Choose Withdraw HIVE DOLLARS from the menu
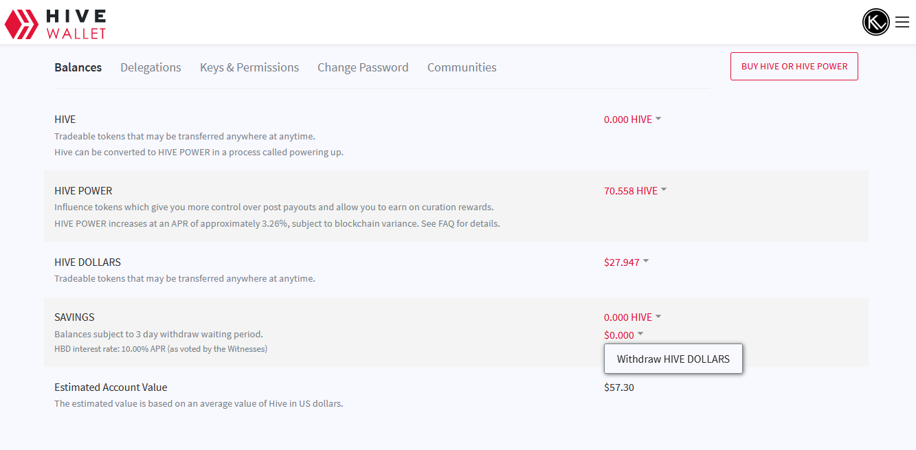The height and width of the screenshot is (450, 916). [673, 359]
